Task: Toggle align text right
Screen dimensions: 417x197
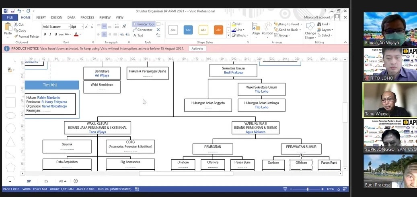Action: click(109, 35)
